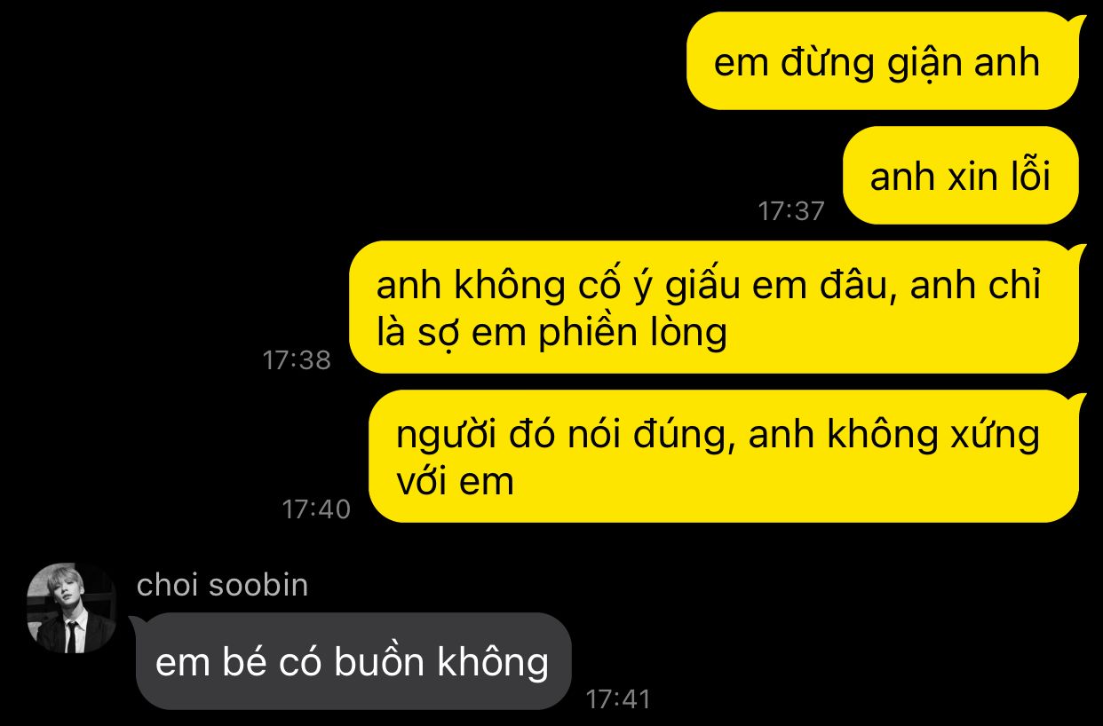Click the word 'không' in the gray bubble
The width and height of the screenshot is (1103, 726).
(x=494, y=662)
